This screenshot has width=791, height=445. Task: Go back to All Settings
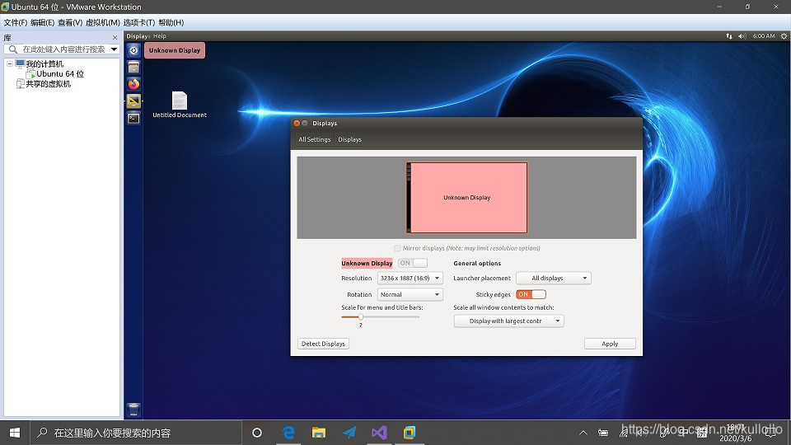point(314,140)
